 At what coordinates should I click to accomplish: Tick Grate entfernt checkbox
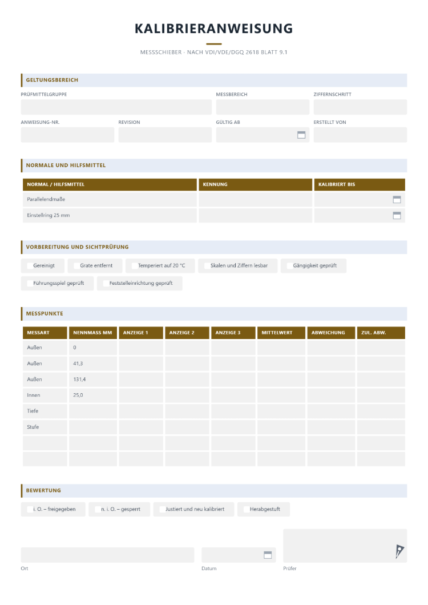point(76,266)
